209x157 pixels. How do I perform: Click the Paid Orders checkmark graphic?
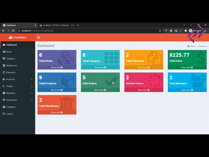point(111,81)
